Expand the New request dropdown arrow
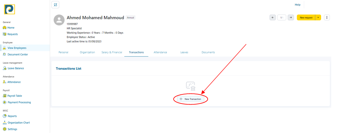The height and width of the screenshot is (134, 337). [x=318, y=18]
